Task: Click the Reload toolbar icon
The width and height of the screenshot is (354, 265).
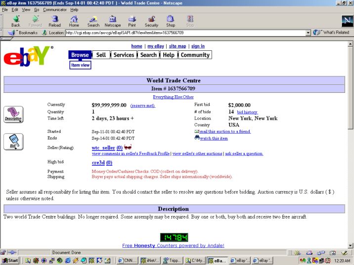Action: pos(55,21)
